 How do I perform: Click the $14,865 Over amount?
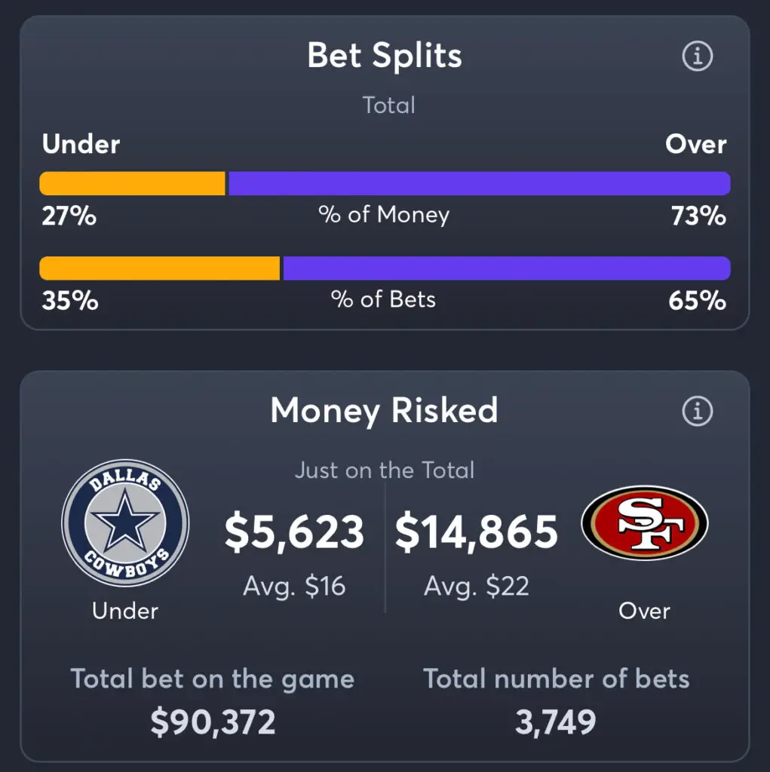(x=477, y=532)
